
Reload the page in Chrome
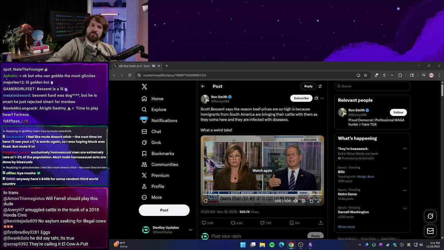point(130,75)
